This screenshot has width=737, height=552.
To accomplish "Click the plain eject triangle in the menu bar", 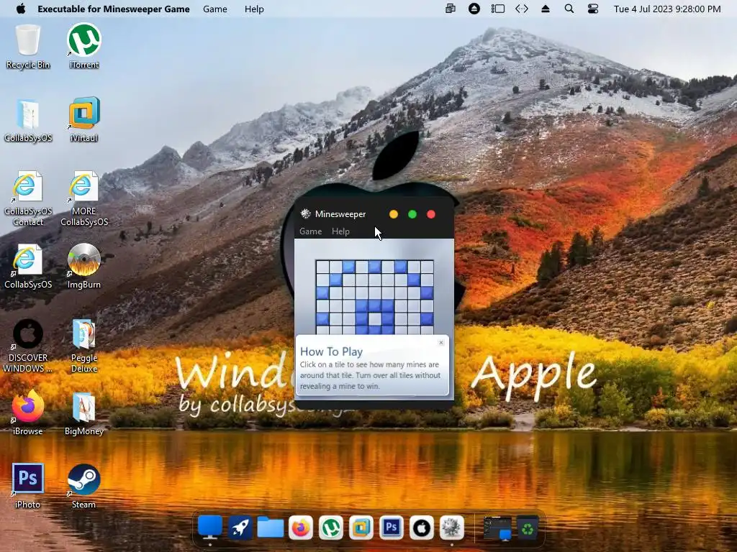I will coord(546,9).
